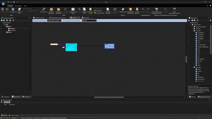Open the Локальный архив icon
Image resolution: width=212 pixels, height=119 pixels.
tap(90, 9)
